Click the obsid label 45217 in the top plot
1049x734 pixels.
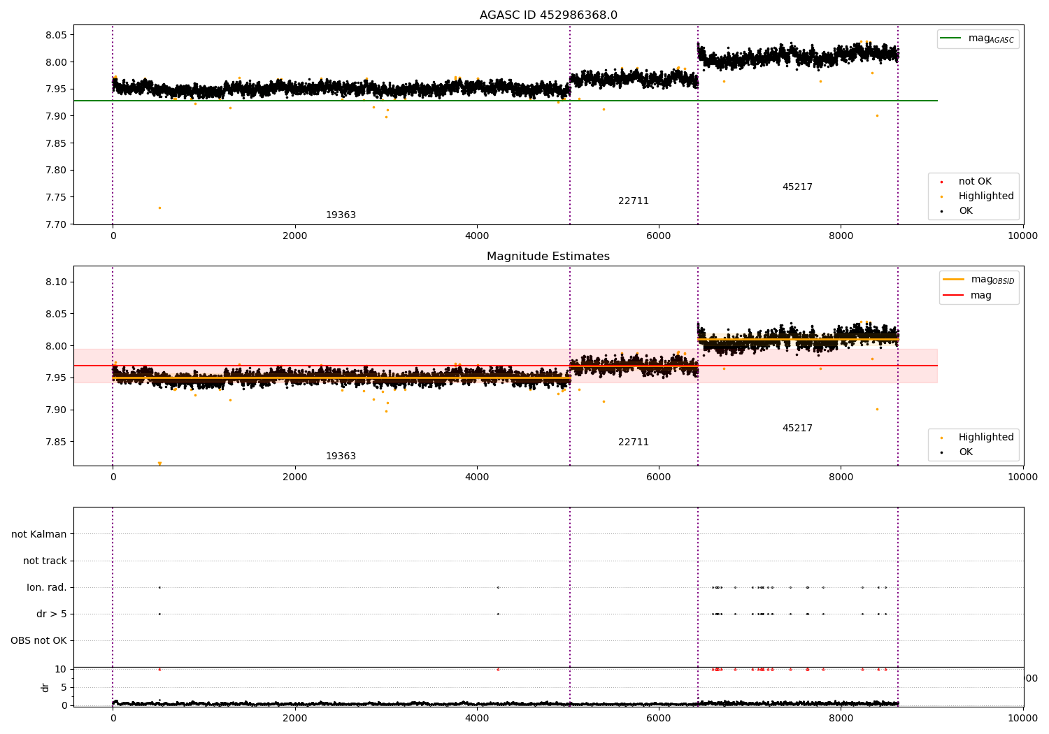tap(797, 187)
